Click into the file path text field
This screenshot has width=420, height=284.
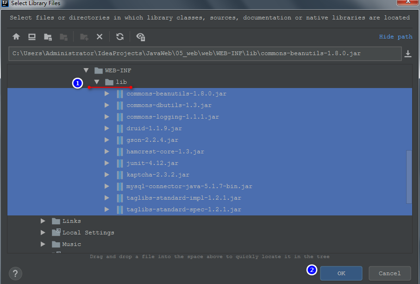tap(205, 54)
